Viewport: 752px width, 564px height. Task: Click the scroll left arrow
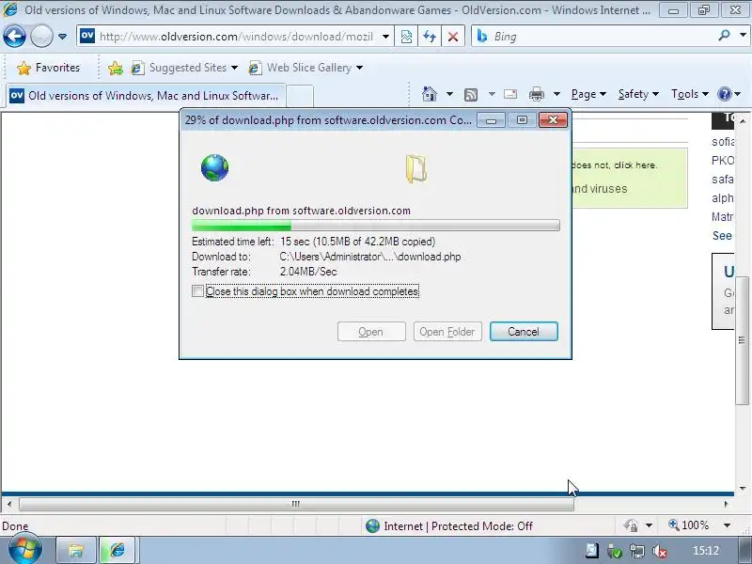pyautogui.click(x=9, y=504)
